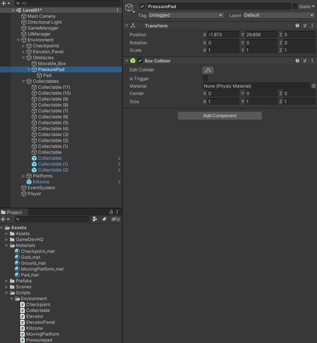The width and height of the screenshot is (317, 343).
Task: Select the Box Collider component icon
Action: click(133, 61)
